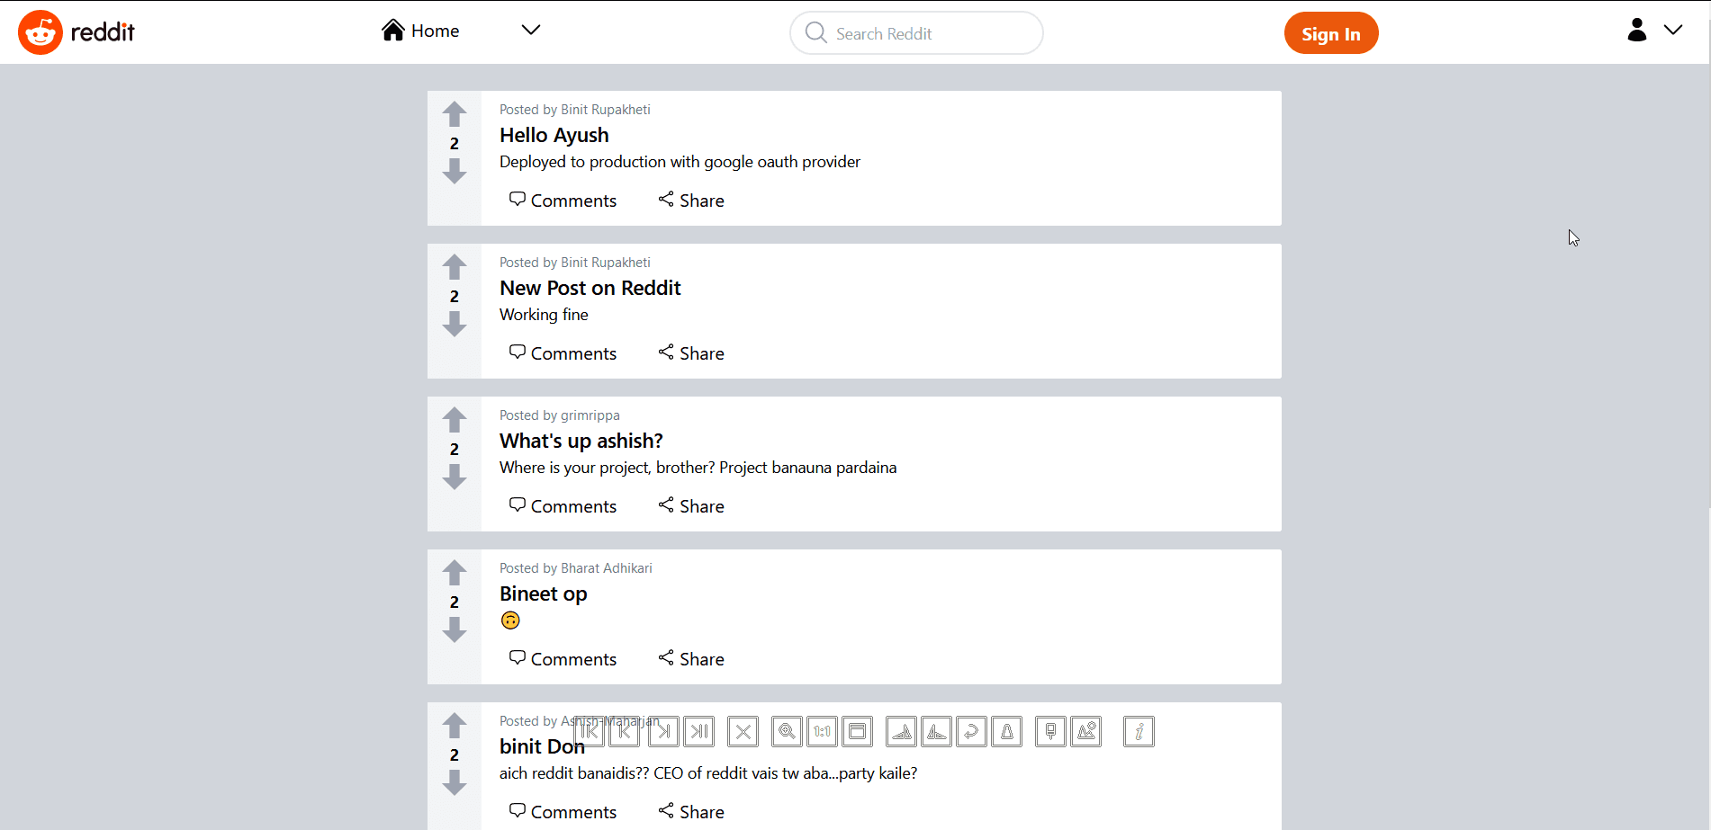Click the X close icon in viewer toolbar
This screenshot has width=1711, height=830.
743,732
